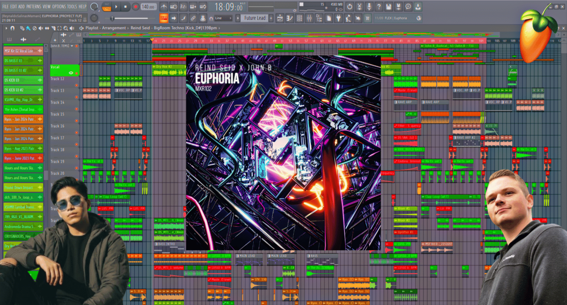
Task: Click the render/export audio icon
Action: (398, 7)
